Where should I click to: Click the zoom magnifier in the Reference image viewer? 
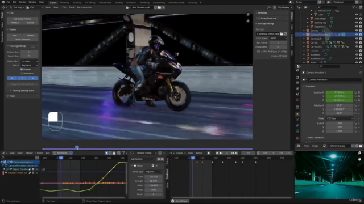359,153
